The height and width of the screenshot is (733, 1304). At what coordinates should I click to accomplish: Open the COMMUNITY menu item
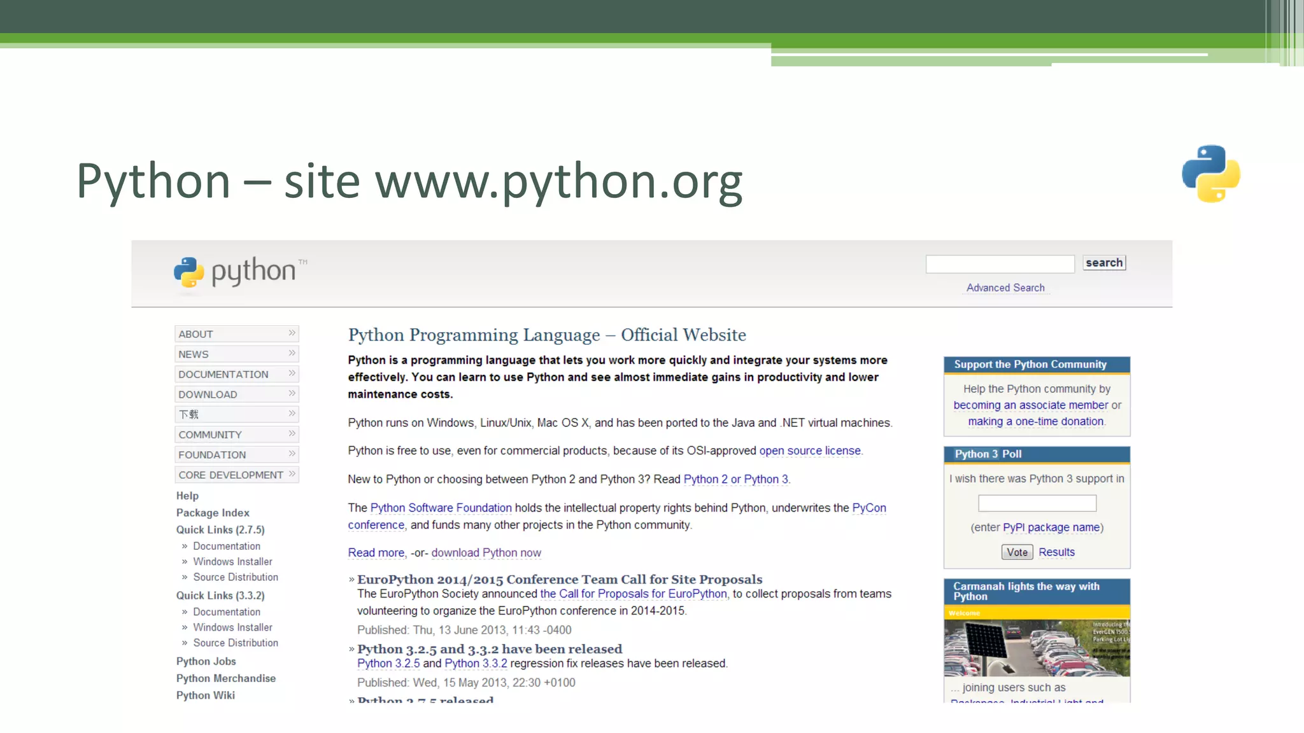coord(237,435)
